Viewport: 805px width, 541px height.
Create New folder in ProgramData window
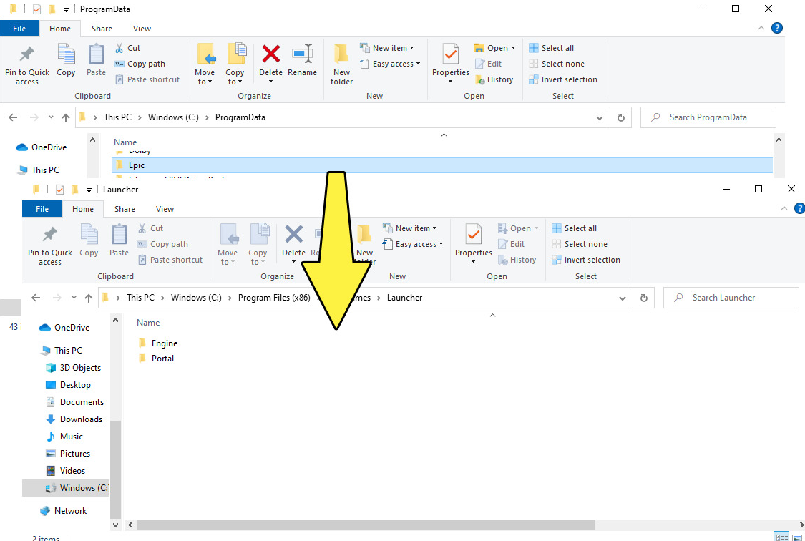(x=341, y=64)
